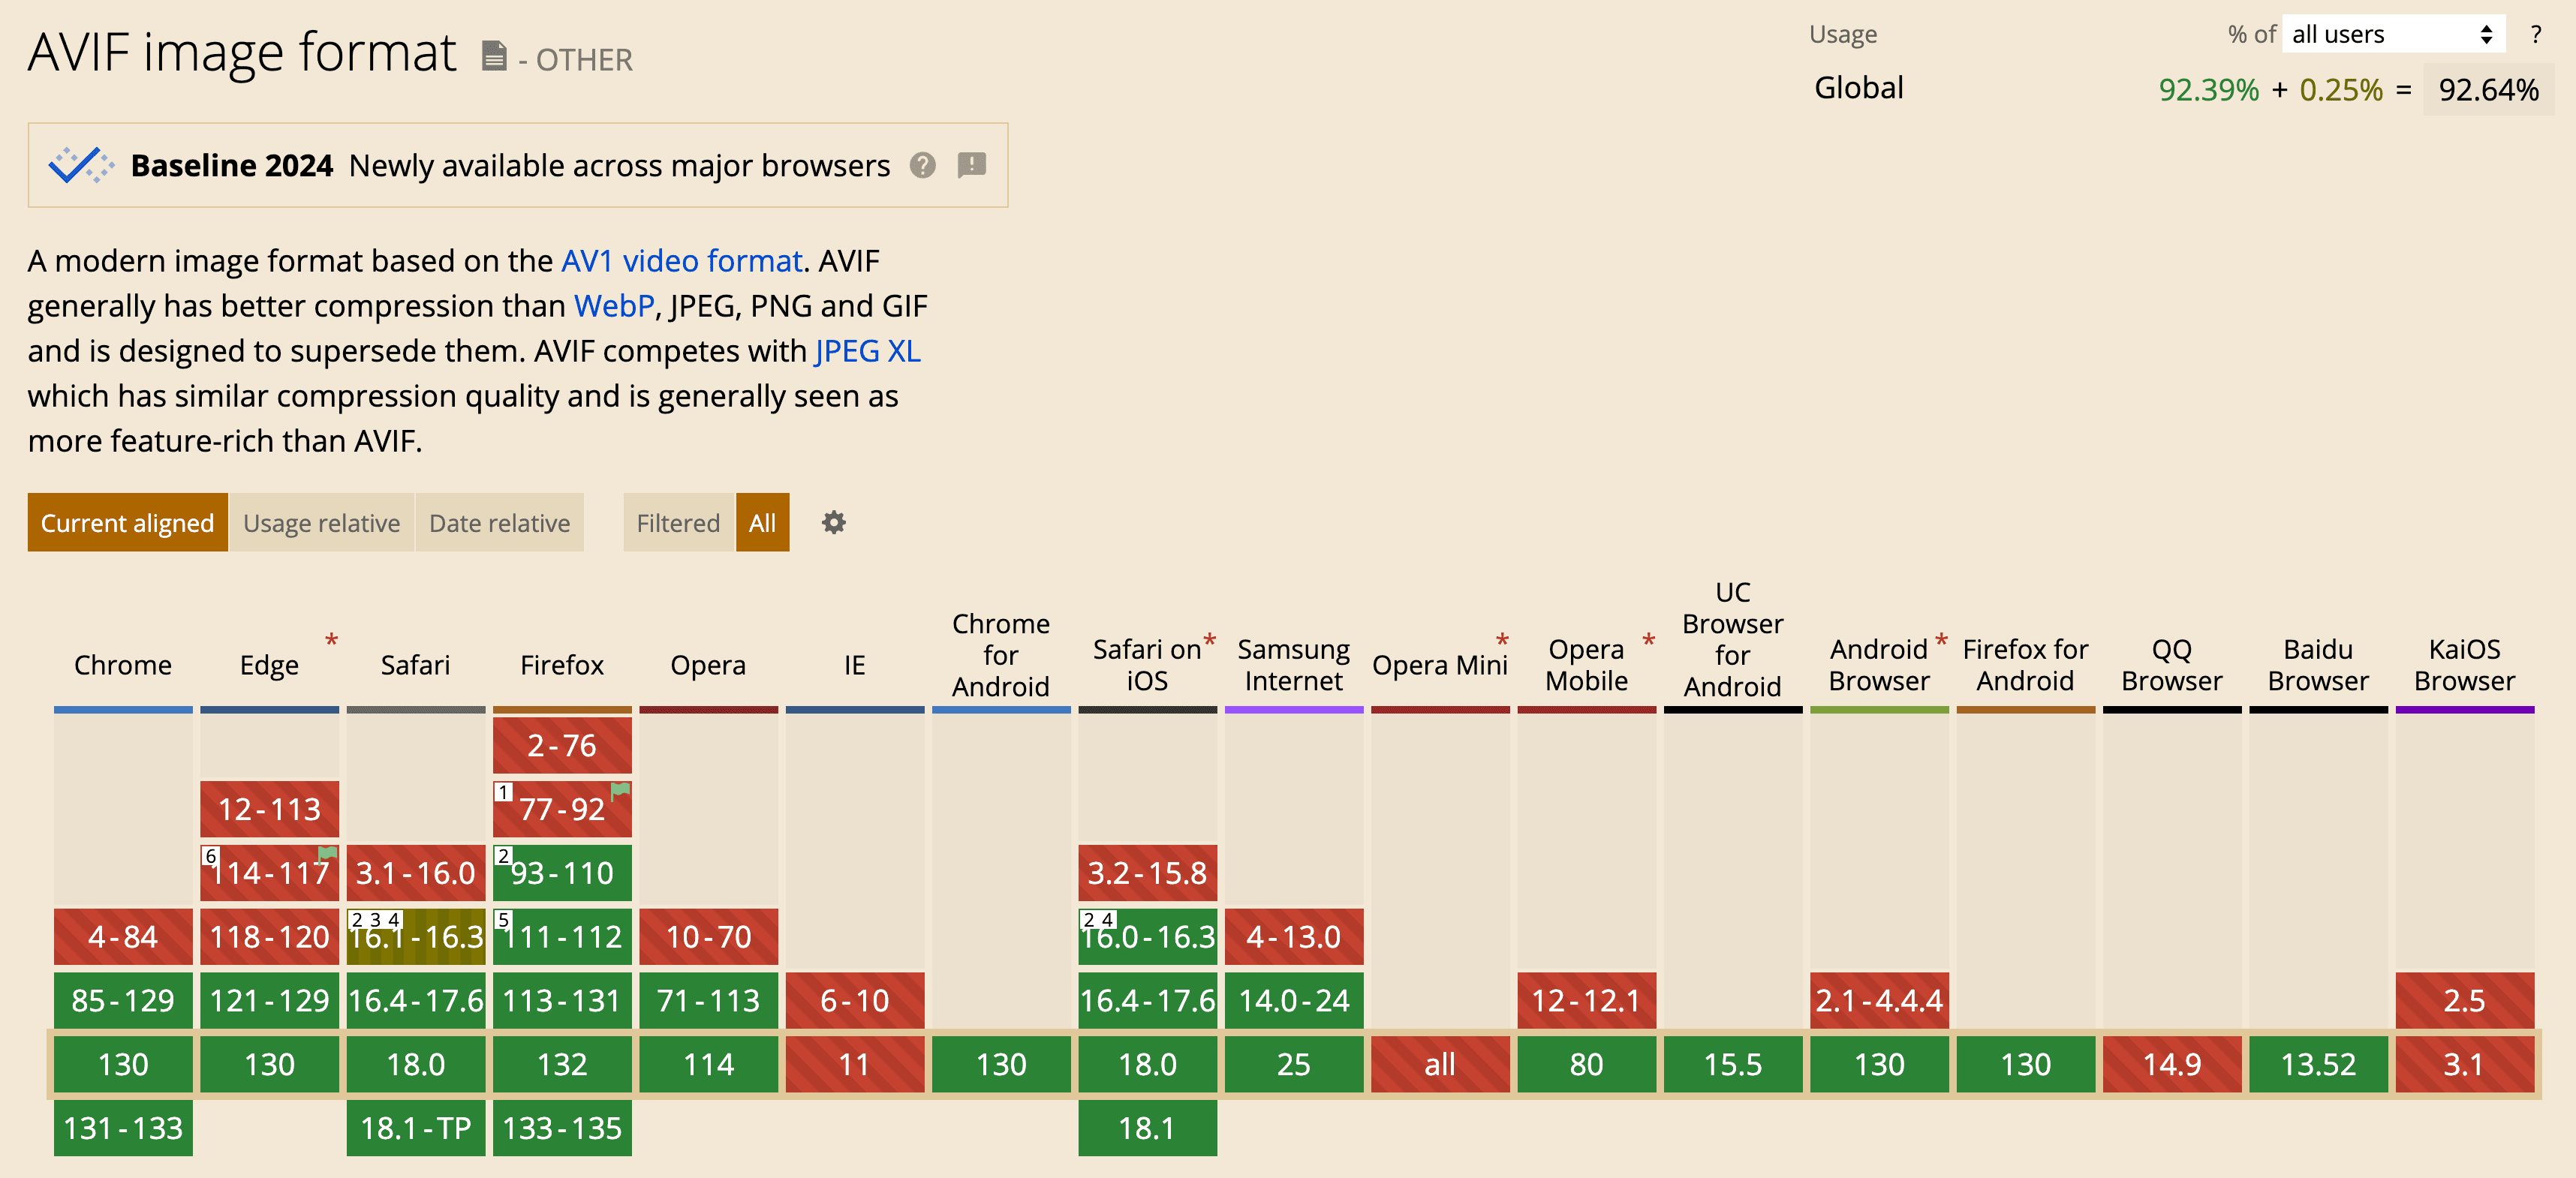Click the asterisk next to Edge header
This screenshot has width=2576, height=1178.
point(331,640)
